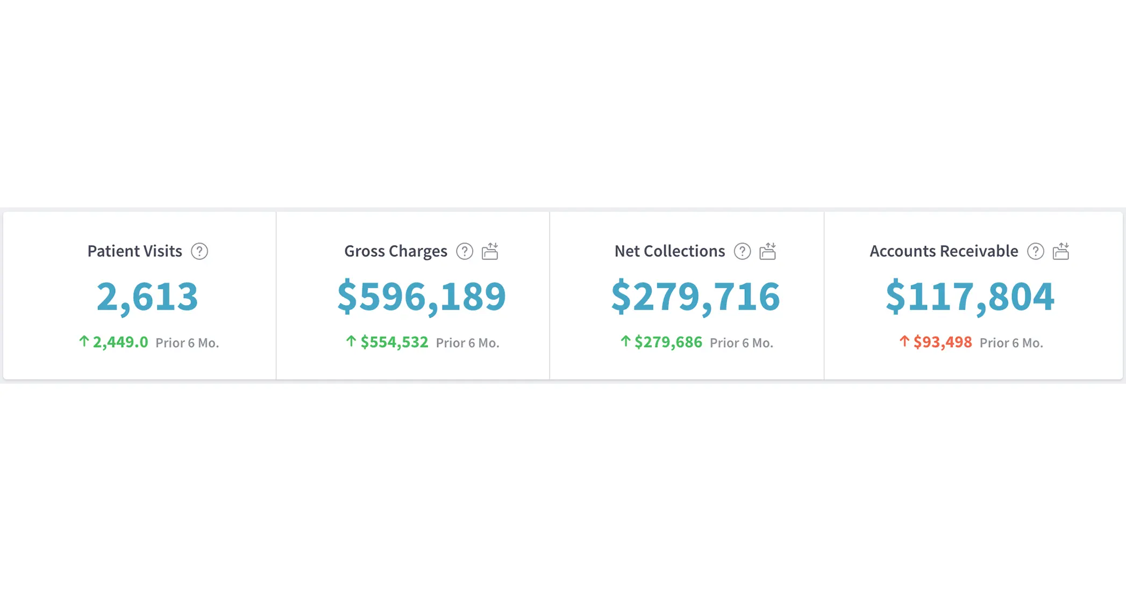Open the Accounts Receivable help question mark
Image resolution: width=1126 pixels, height=590 pixels.
[1035, 251]
